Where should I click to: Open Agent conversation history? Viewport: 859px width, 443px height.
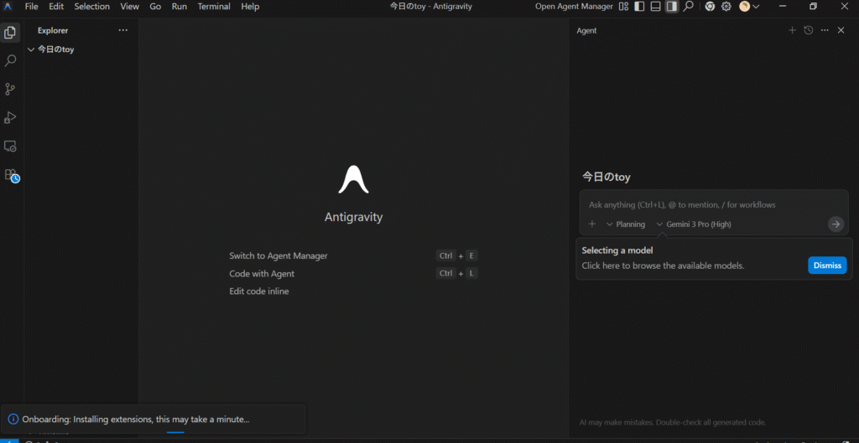pyautogui.click(x=808, y=30)
